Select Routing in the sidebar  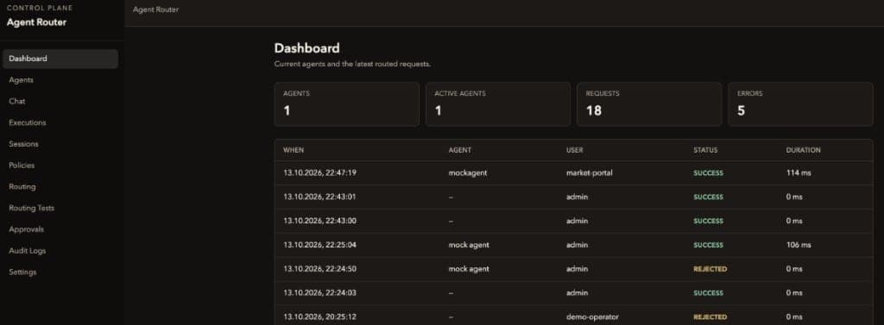click(x=22, y=186)
